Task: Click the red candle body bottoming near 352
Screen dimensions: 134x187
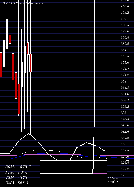Action: pyautogui.click(x=19, y=99)
